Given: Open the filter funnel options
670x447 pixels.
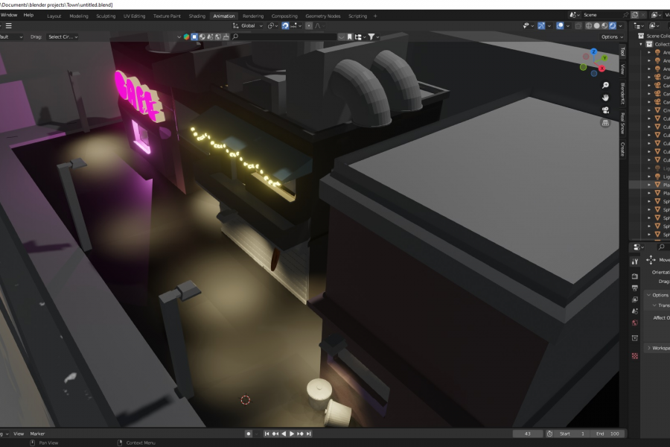Looking at the screenshot, I should point(374,37).
